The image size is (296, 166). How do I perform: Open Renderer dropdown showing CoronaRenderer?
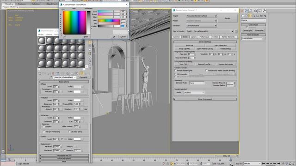(x=201, y=26)
